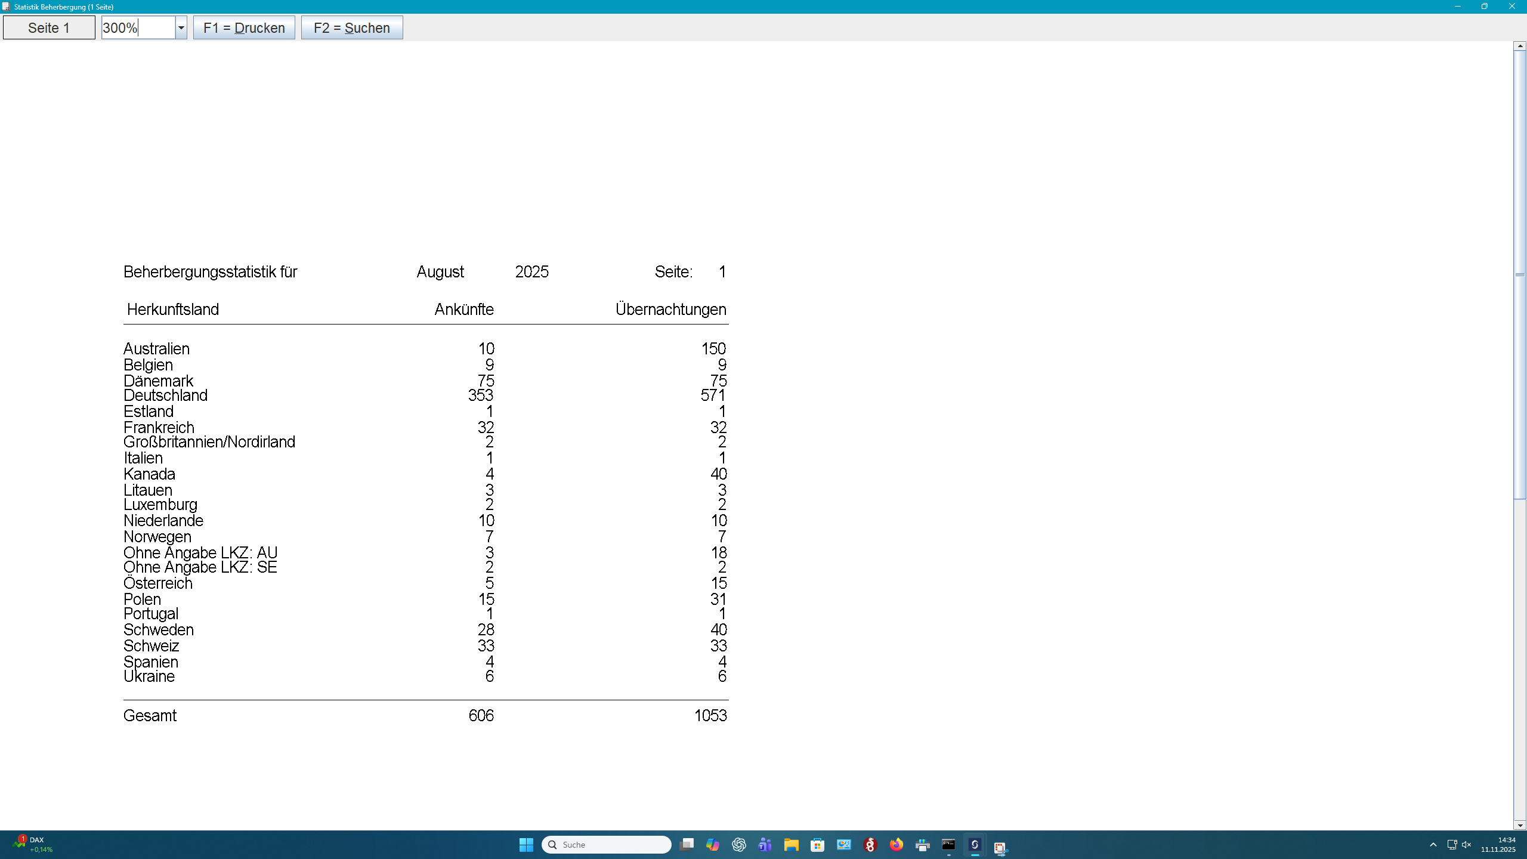This screenshot has width=1527, height=859.
Task: Launch Firefox from the taskbar
Action: pos(895,845)
